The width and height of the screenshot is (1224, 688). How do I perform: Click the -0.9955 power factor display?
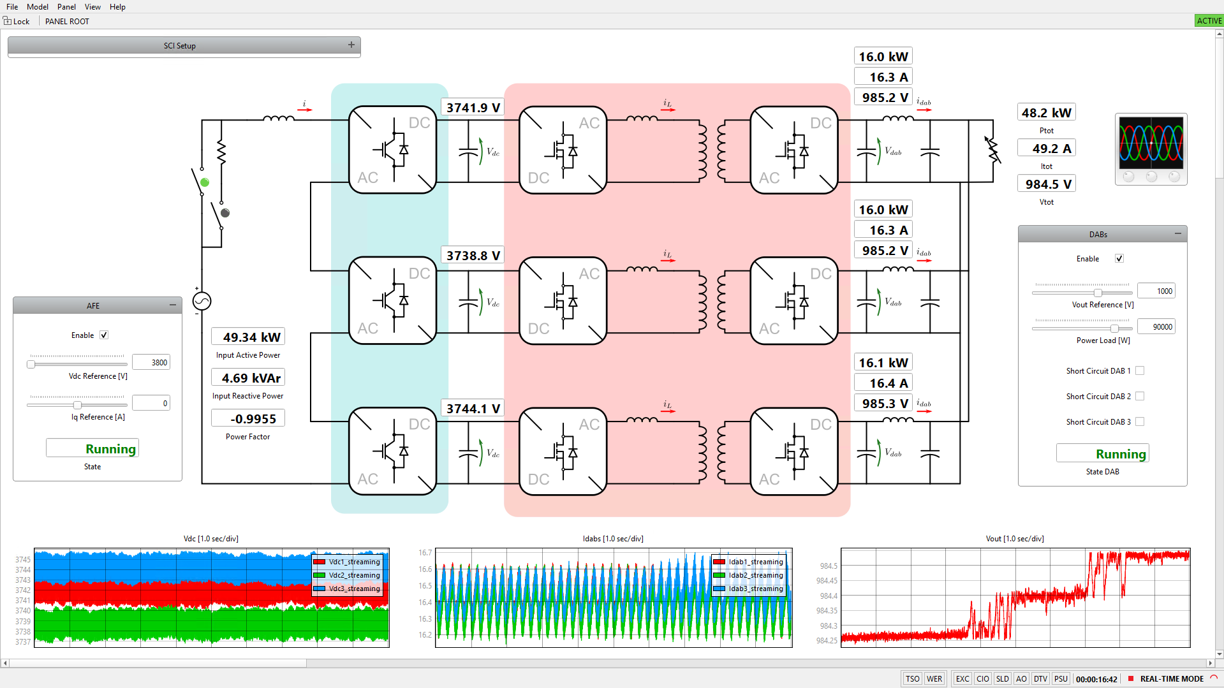(248, 418)
